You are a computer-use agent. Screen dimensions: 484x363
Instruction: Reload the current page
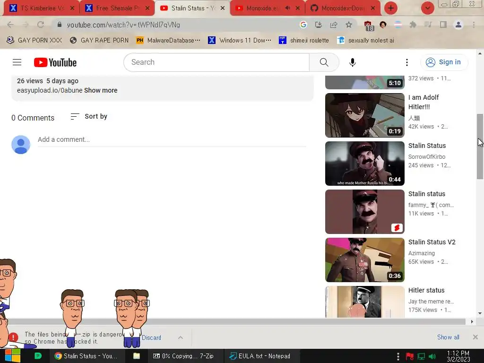[x=41, y=25]
